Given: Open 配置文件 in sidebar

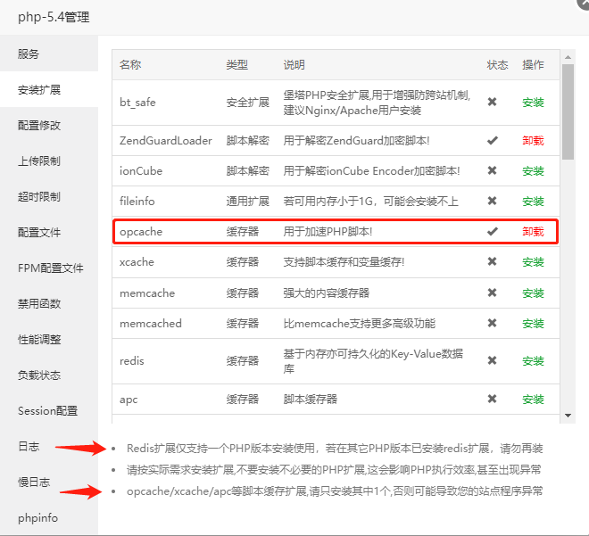Looking at the screenshot, I should [49, 232].
